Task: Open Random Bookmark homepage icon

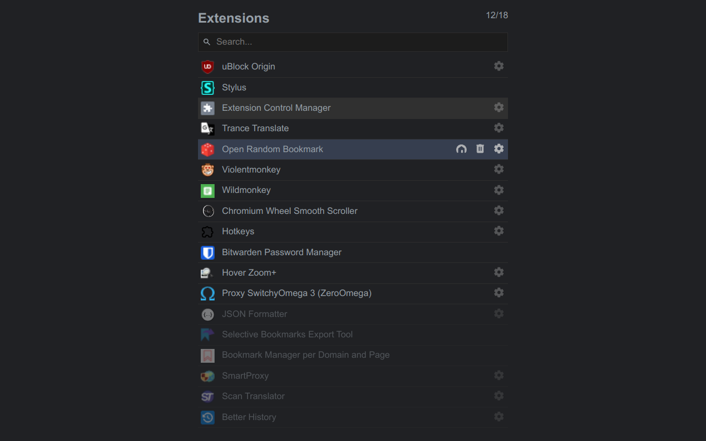Action: [461, 149]
